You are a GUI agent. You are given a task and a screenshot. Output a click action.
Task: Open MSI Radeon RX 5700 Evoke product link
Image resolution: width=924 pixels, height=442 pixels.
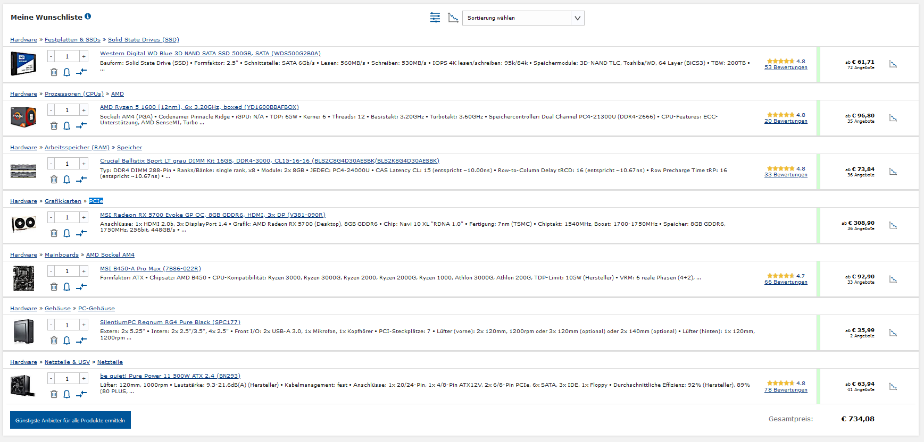(213, 215)
